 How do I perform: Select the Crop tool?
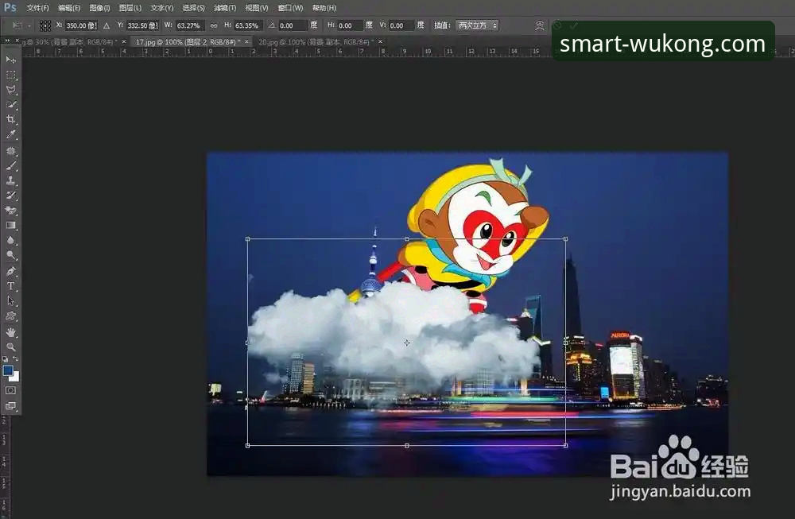point(10,119)
